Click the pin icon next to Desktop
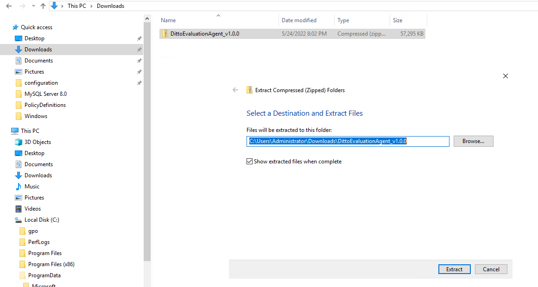Screen dimensions: 538x287 tap(139, 38)
